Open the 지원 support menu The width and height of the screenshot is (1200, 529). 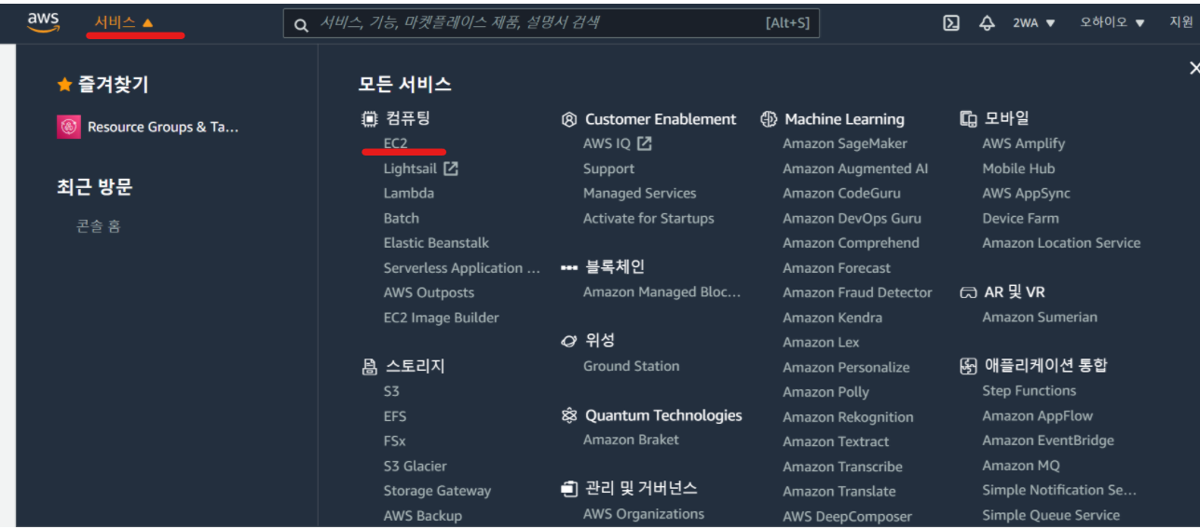pyautogui.click(x=1181, y=22)
